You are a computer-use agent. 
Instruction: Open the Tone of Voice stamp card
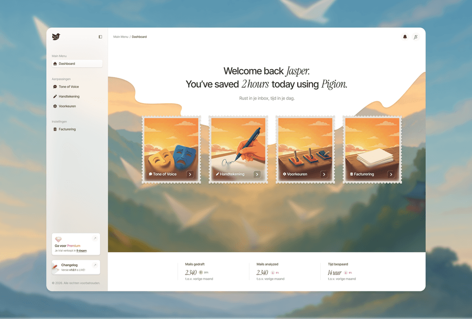[x=171, y=150]
